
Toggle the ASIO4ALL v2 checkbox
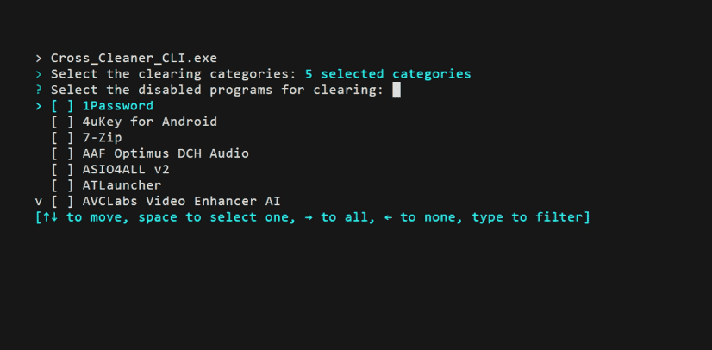pos(62,170)
